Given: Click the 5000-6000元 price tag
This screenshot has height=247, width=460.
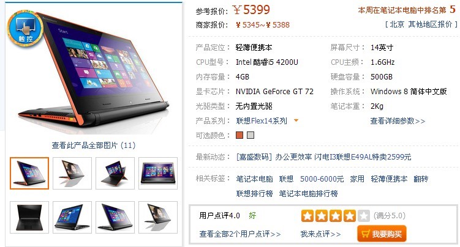Looking at the screenshot, I should (x=322, y=179).
